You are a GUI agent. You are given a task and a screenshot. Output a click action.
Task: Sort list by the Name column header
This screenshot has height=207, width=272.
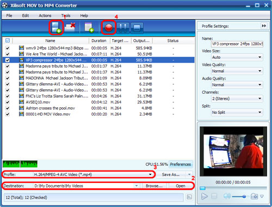(x=51, y=41)
